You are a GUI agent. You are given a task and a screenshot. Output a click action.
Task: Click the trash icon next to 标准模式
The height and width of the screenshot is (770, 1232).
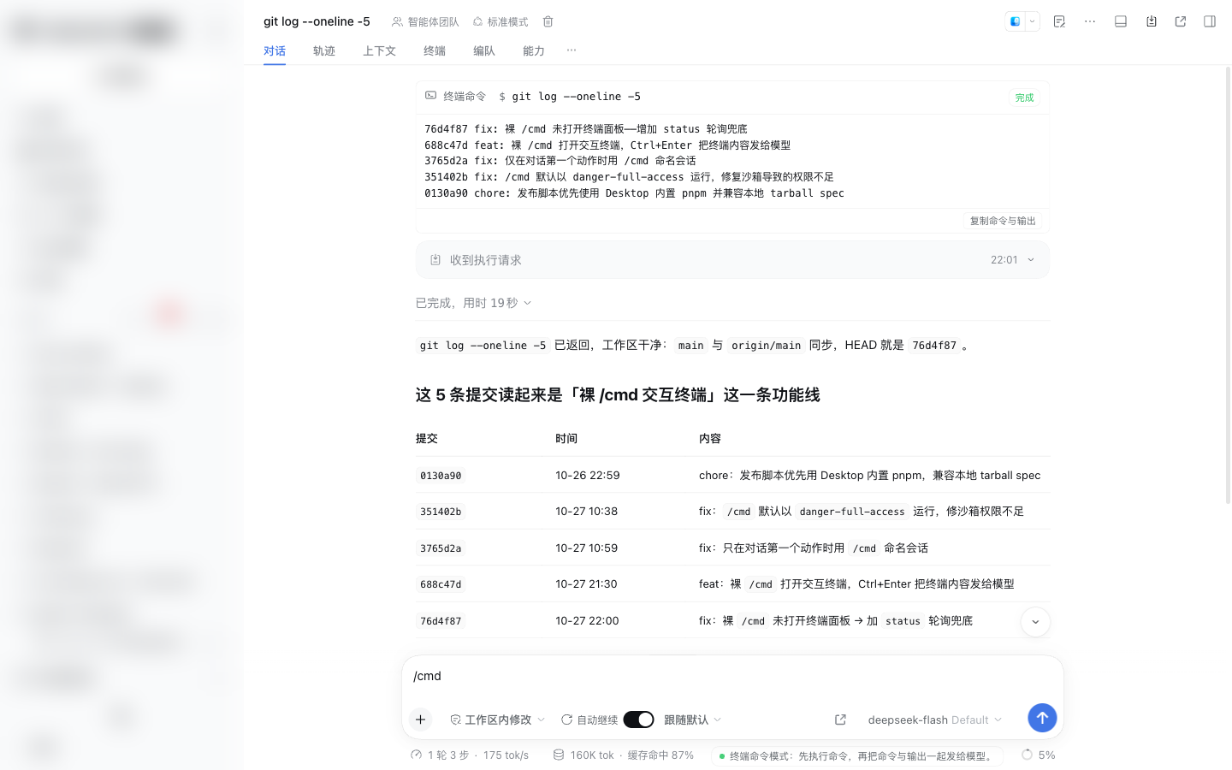[x=548, y=21]
